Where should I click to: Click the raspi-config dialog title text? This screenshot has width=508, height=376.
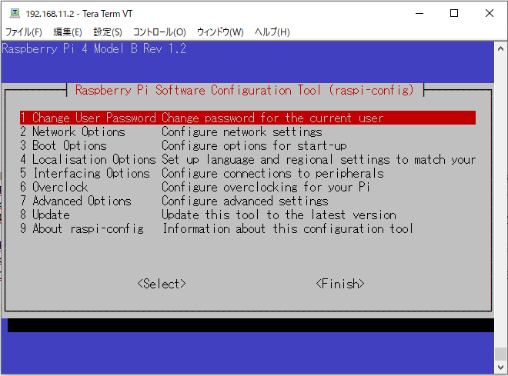[x=245, y=90]
